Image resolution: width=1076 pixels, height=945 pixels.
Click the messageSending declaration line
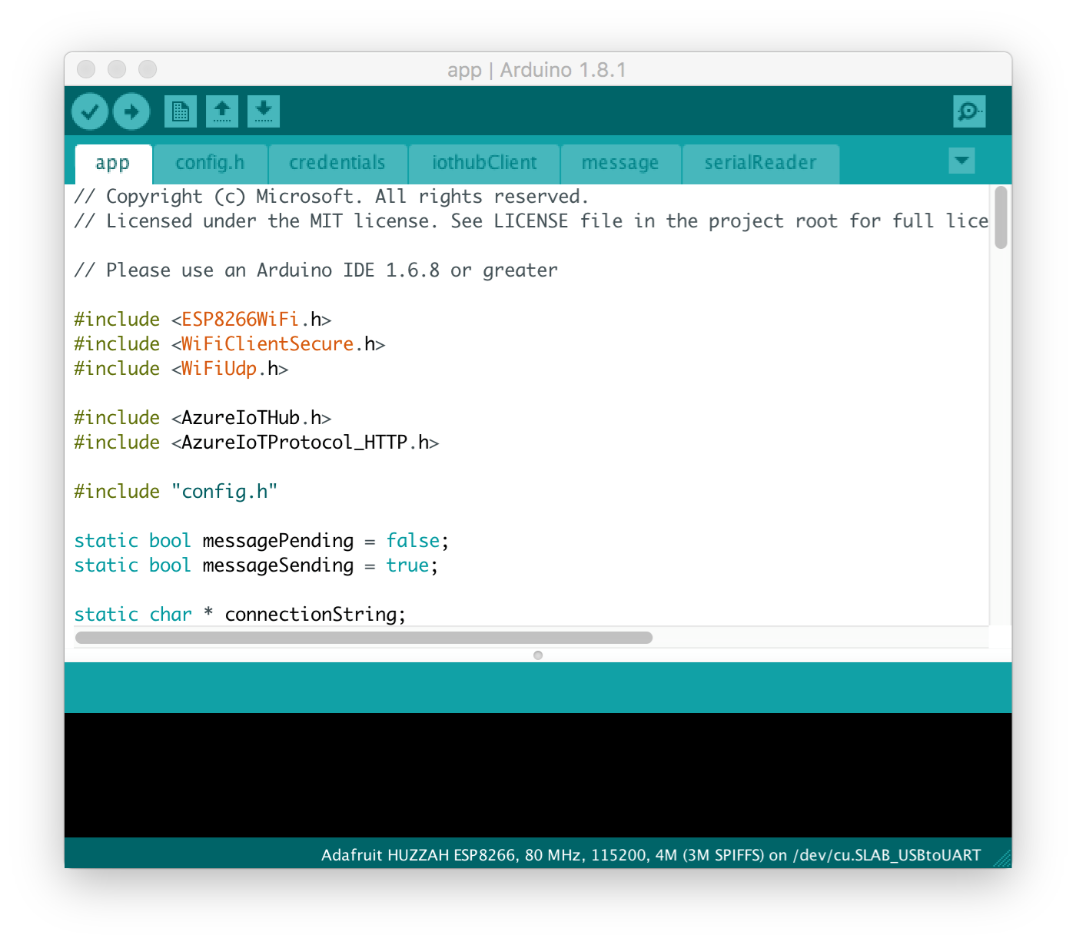pyautogui.click(x=256, y=565)
